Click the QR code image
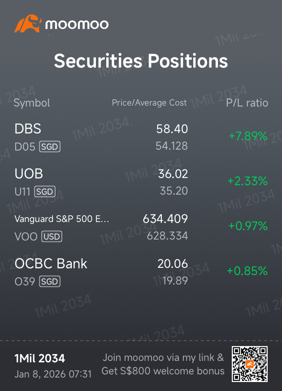 coord(249,364)
